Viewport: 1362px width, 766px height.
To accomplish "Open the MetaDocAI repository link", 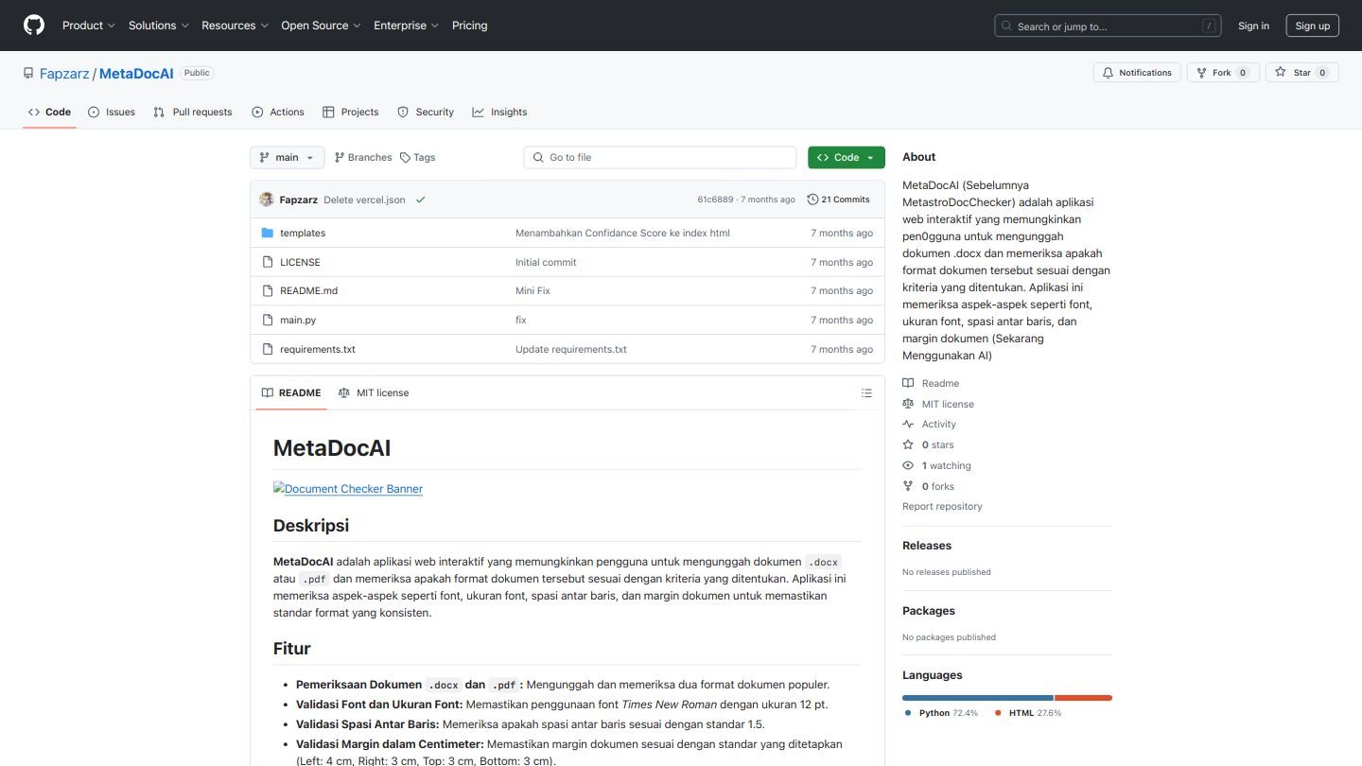I will [136, 73].
